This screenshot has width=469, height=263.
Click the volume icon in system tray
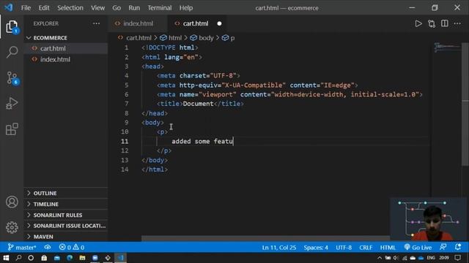click(396, 258)
